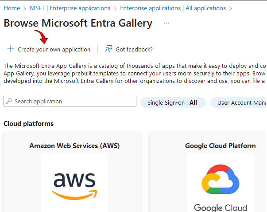Select the AWS logo thumbnail

pyautogui.click(x=74, y=183)
